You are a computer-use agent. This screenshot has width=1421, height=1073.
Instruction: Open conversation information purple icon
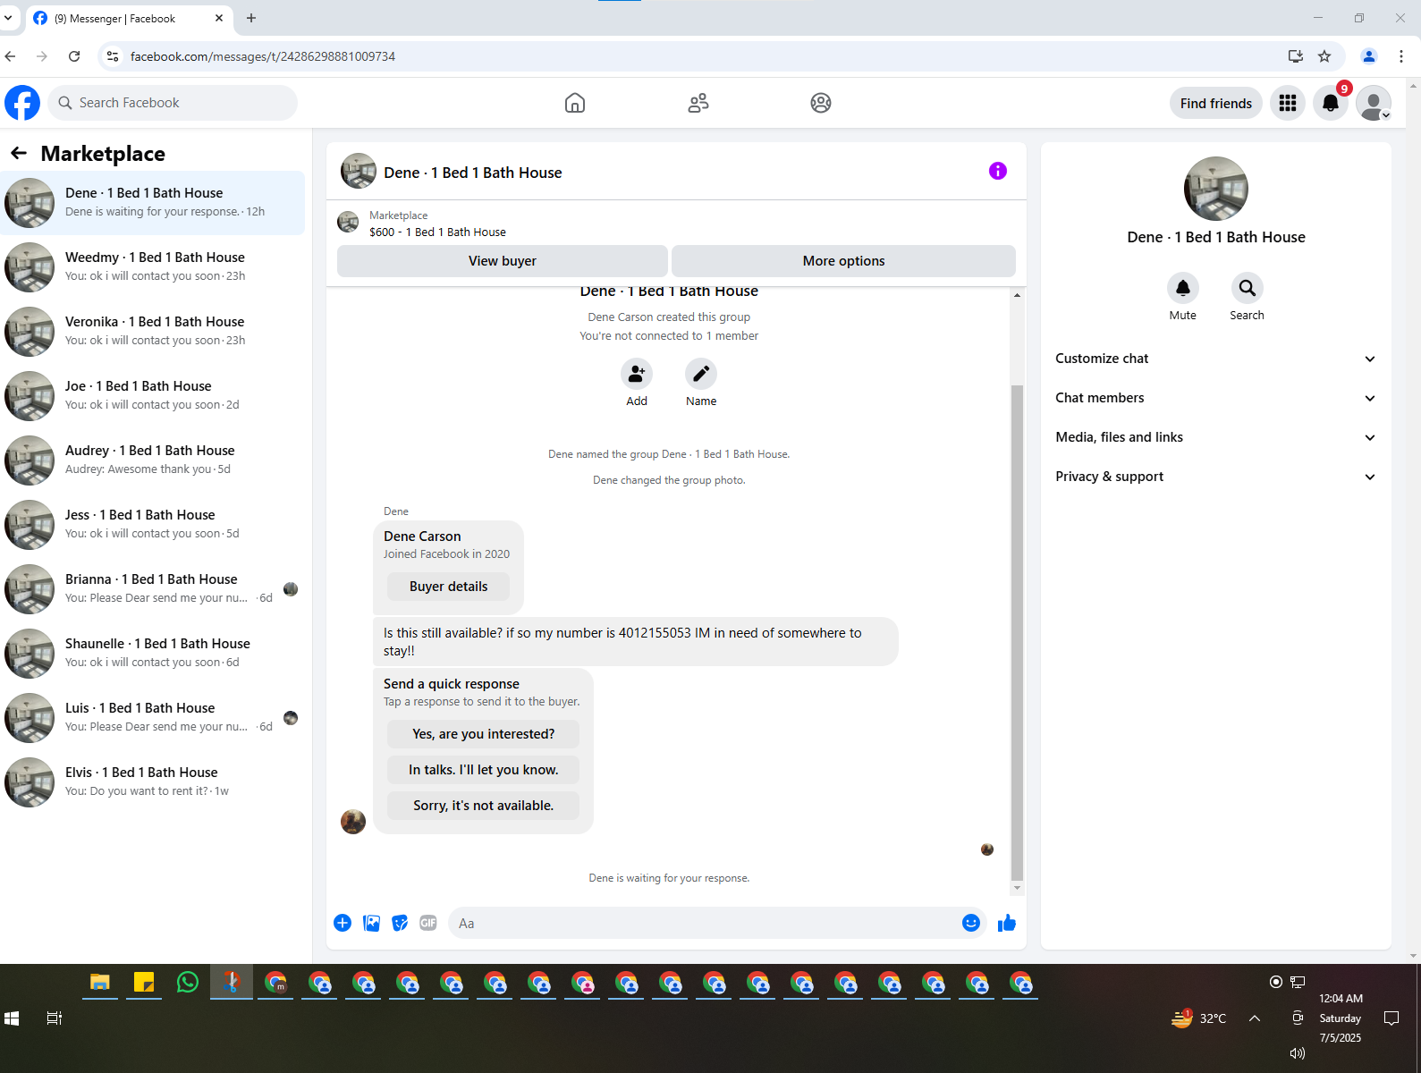tap(998, 171)
